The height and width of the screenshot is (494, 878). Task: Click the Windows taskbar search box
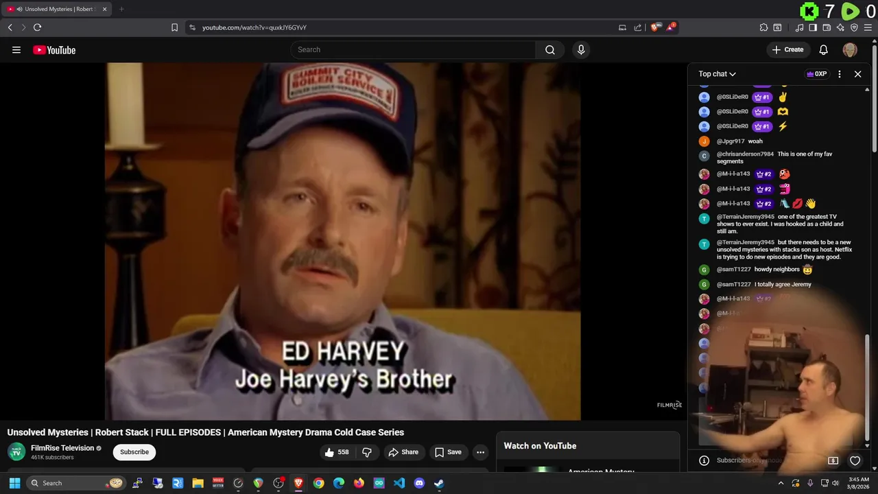pyautogui.click(x=76, y=483)
